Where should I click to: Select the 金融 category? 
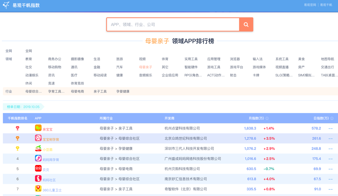(97, 67)
